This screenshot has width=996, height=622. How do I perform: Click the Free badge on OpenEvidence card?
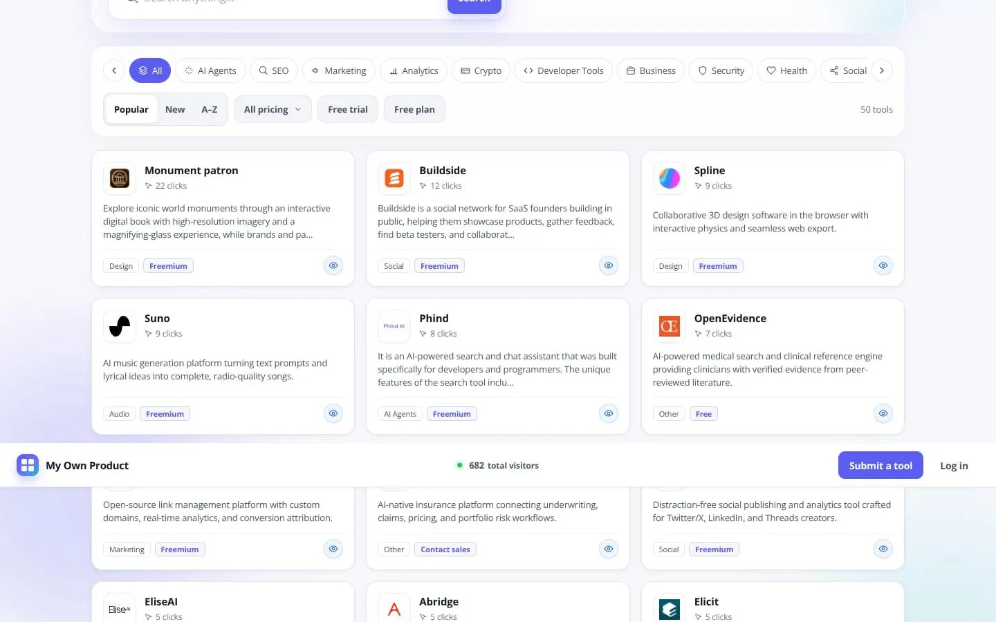(x=703, y=414)
